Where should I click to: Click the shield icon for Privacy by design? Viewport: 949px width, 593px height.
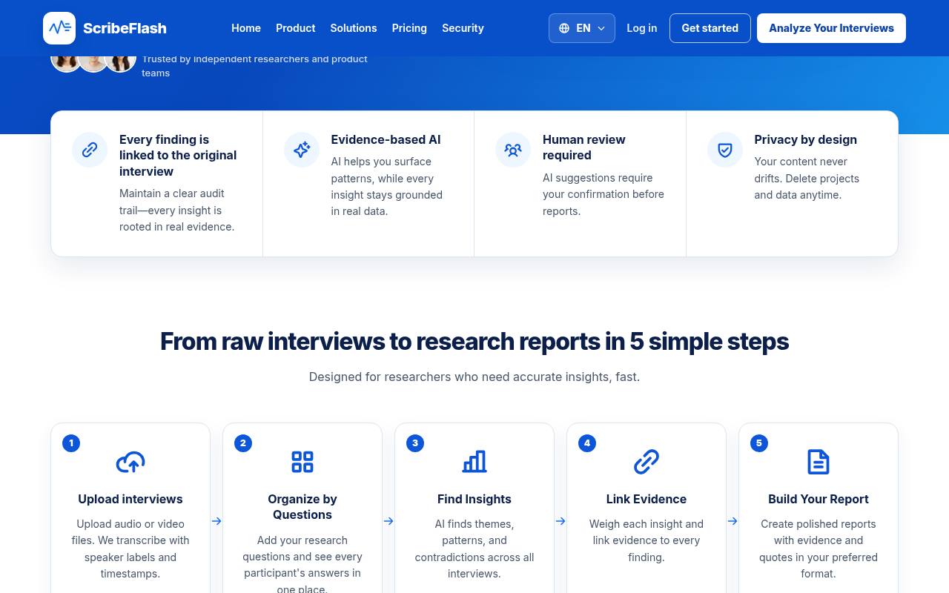pos(725,150)
